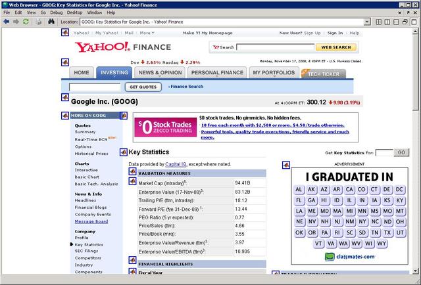Open the Go menu

(43, 12)
